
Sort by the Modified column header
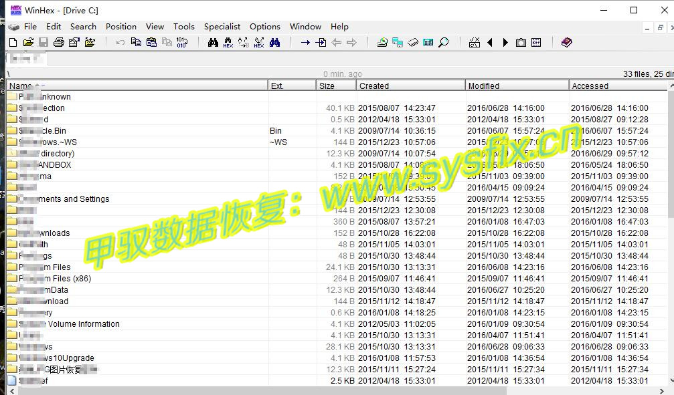[517, 86]
